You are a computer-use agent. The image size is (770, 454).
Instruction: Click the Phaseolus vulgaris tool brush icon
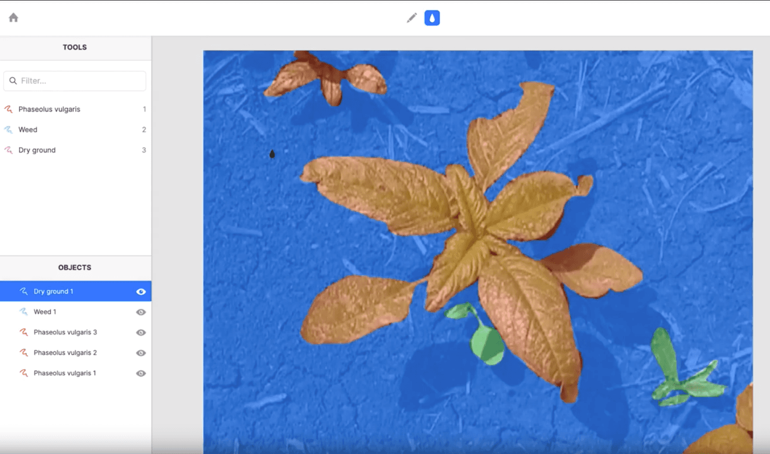tap(8, 109)
